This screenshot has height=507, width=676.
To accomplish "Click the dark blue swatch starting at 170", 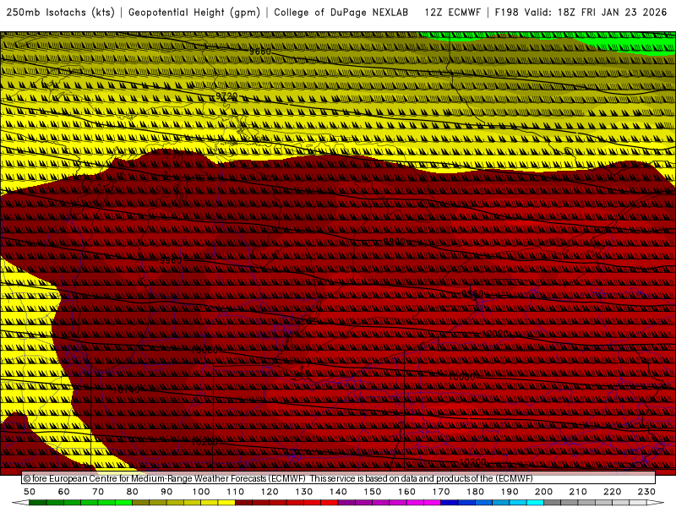I will pos(450,503).
